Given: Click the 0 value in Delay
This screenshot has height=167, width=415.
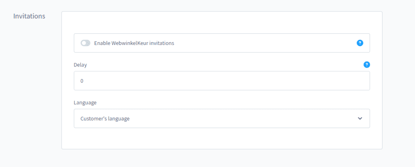Looking at the screenshot, I should click(82, 81).
